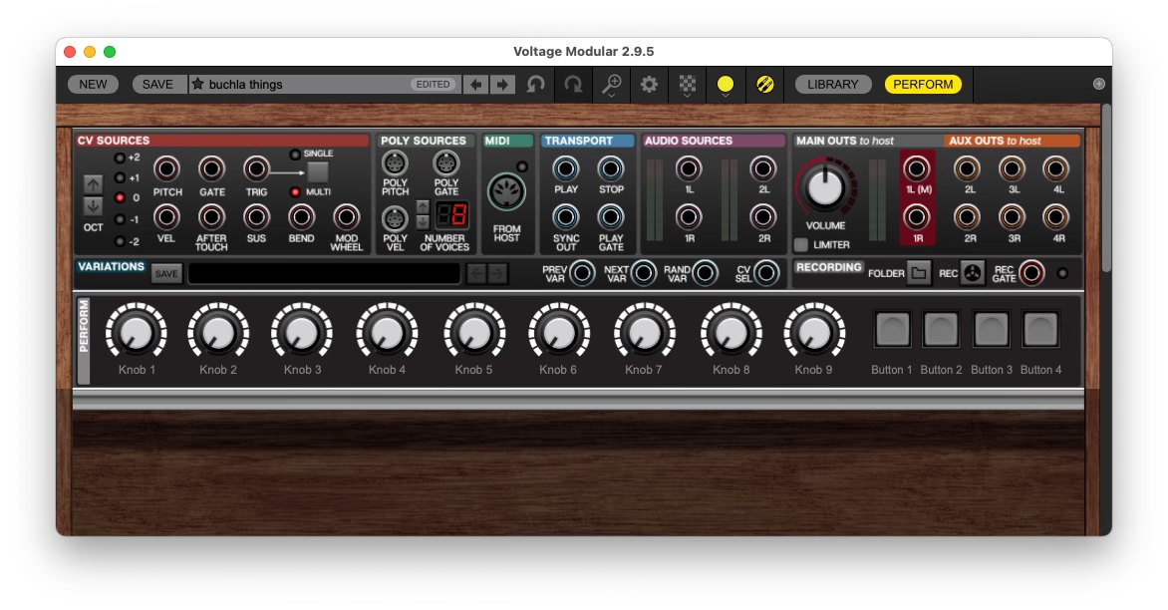The width and height of the screenshot is (1168, 610).
Task: Click the audio source 1L jack
Action: click(689, 169)
